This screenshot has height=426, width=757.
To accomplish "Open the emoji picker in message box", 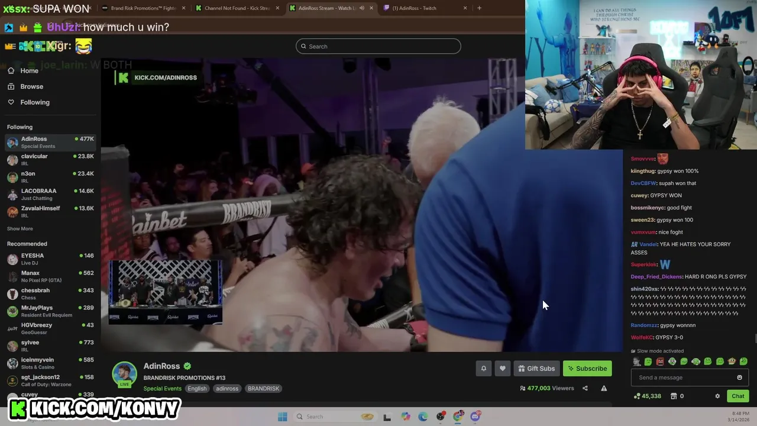I will pyautogui.click(x=739, y=377).
